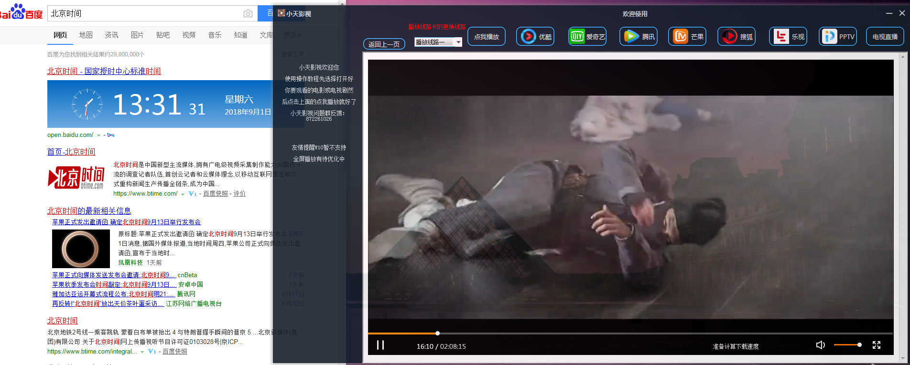
Task: Pause the playing video
Action: click(x=380, y=345)
